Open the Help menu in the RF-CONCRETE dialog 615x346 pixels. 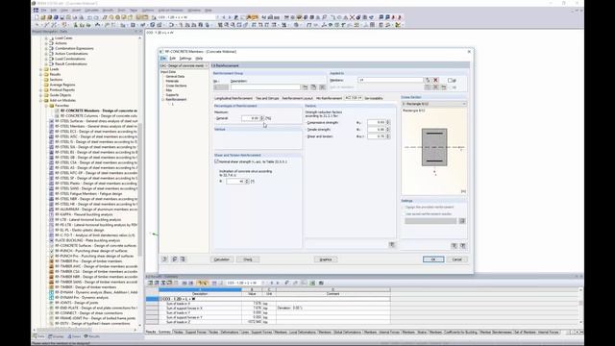pos(199,59)
